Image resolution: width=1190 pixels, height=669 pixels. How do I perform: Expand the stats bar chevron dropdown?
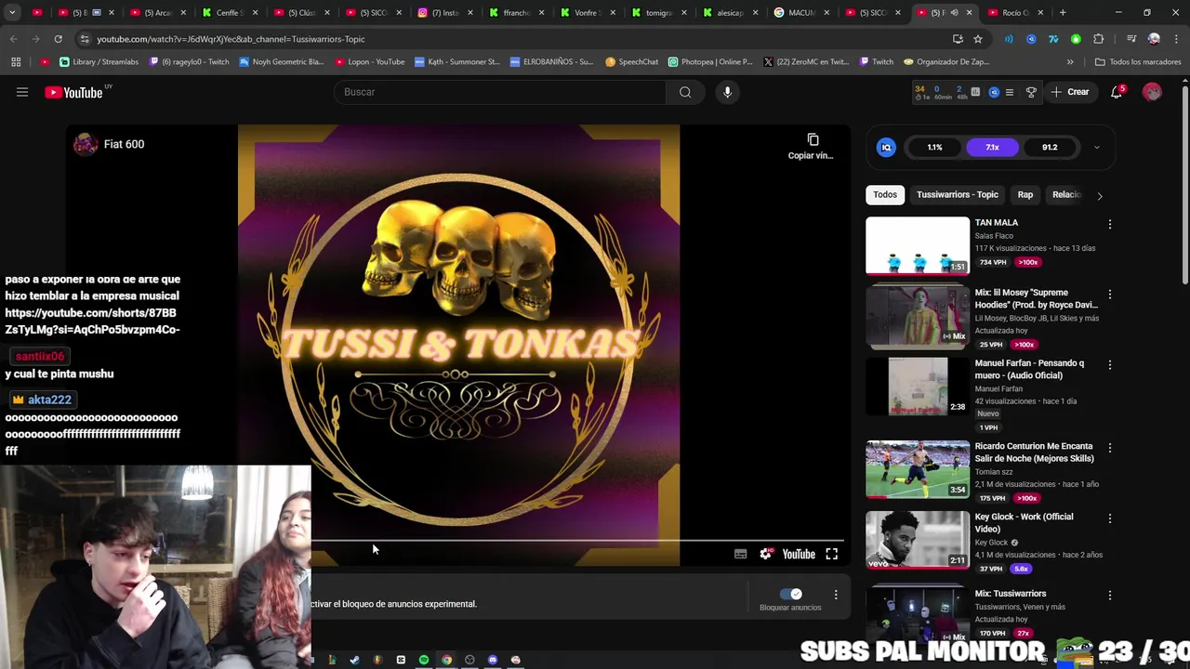pos(1096,147)
